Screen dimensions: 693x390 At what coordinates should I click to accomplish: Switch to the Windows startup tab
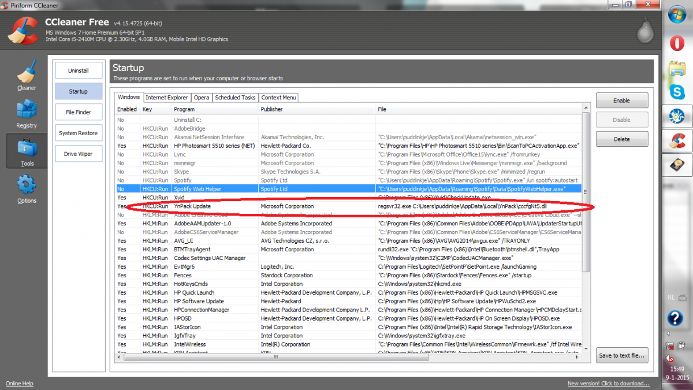click(x=128, y=98)
